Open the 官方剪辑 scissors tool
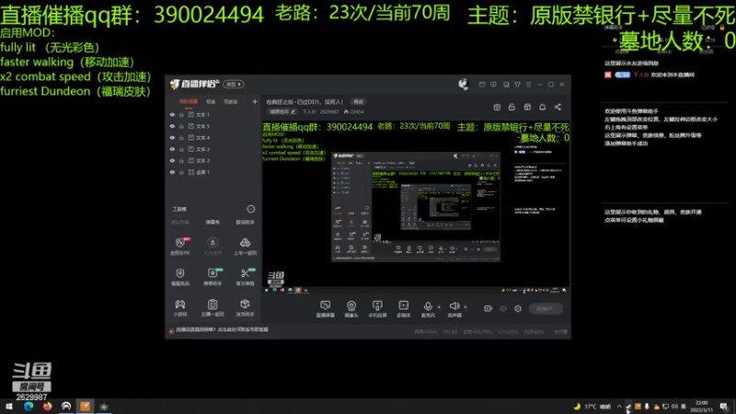The image size is (736, 414). (245, 277)
